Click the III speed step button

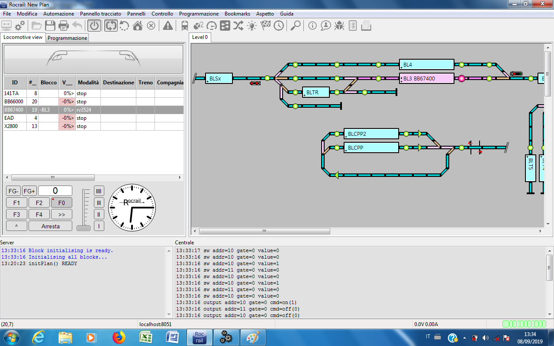point(99,202)
